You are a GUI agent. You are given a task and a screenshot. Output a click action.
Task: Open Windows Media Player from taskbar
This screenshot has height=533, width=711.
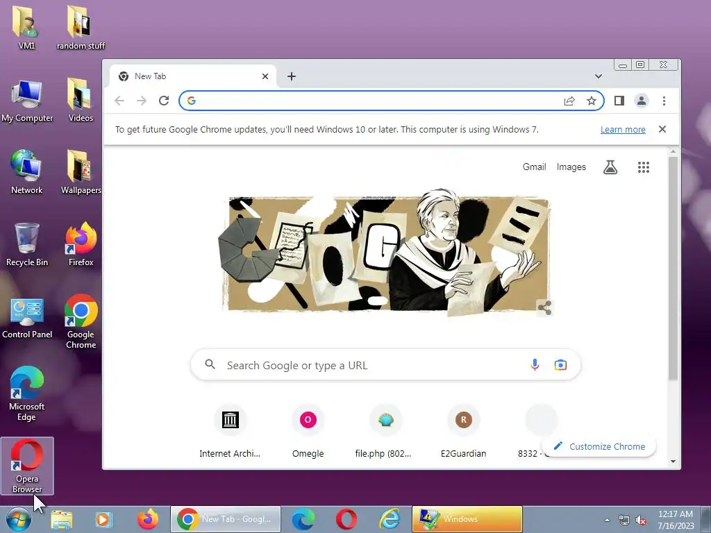coord(103,519)
